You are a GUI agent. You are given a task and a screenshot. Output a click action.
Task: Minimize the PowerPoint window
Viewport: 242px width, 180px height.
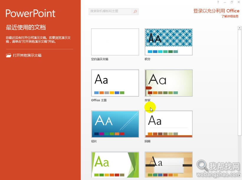coord(225,2)
